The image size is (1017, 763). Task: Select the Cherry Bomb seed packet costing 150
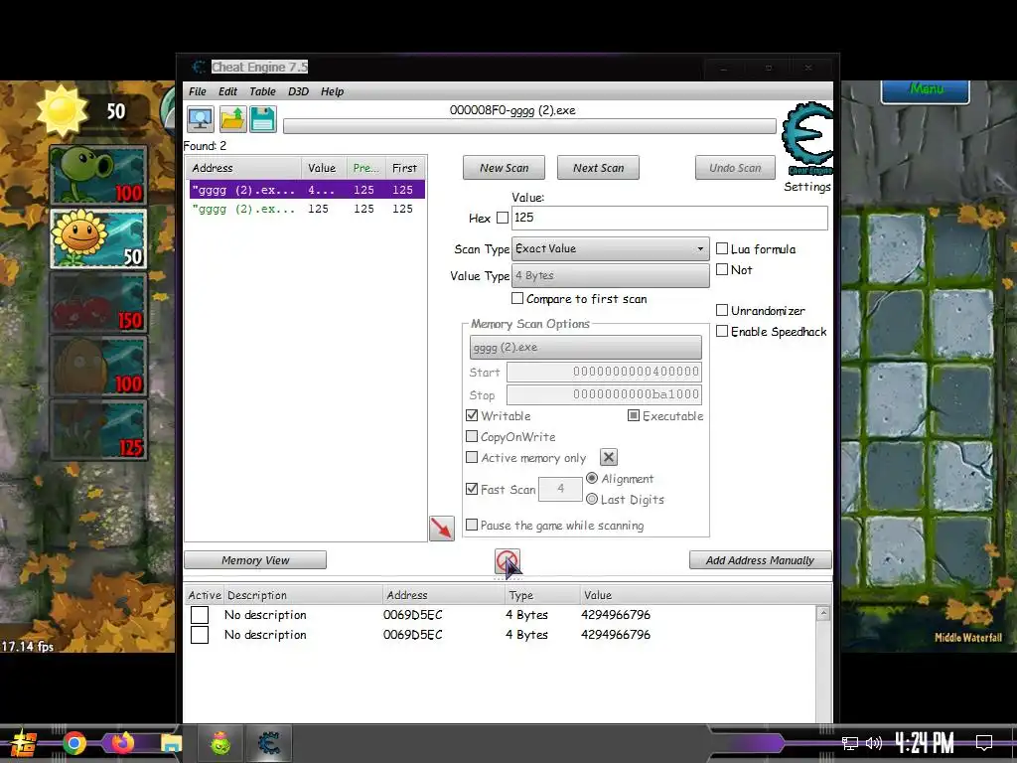(98, 302)
